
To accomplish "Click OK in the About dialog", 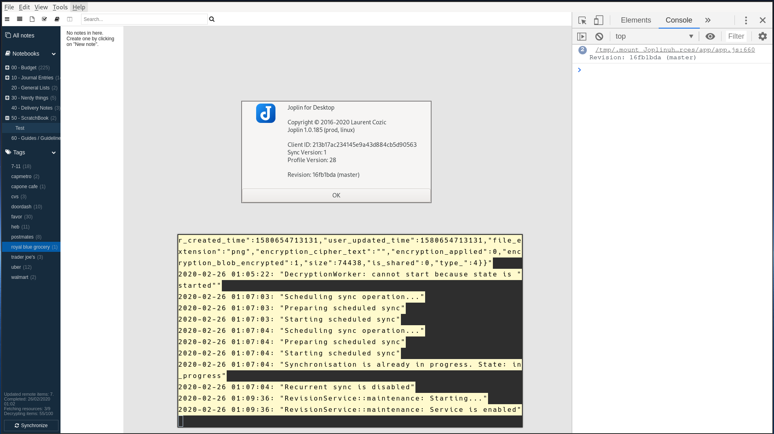I will pyautogui.click(x=336, y=195).
